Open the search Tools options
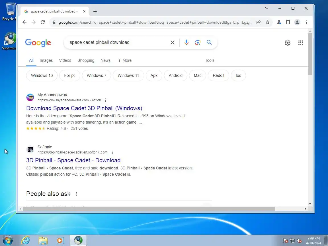328x246 pixels. point(210,60)
